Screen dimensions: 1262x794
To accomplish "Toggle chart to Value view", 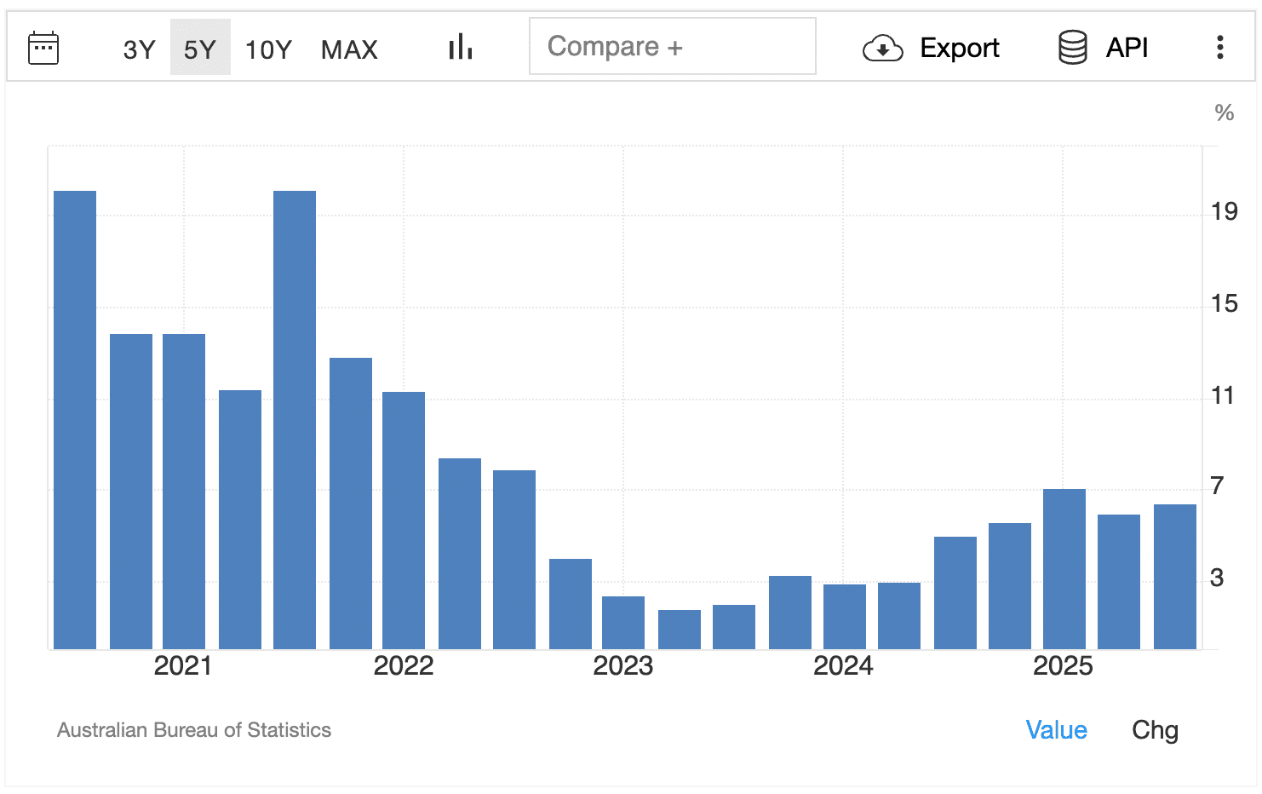I will tap(1056, 730).
